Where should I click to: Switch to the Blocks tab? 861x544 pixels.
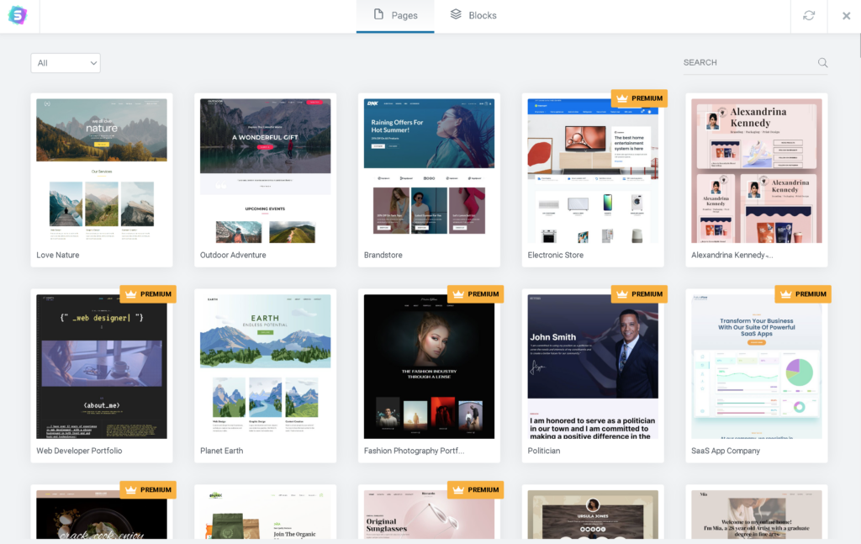click(473, 16)
